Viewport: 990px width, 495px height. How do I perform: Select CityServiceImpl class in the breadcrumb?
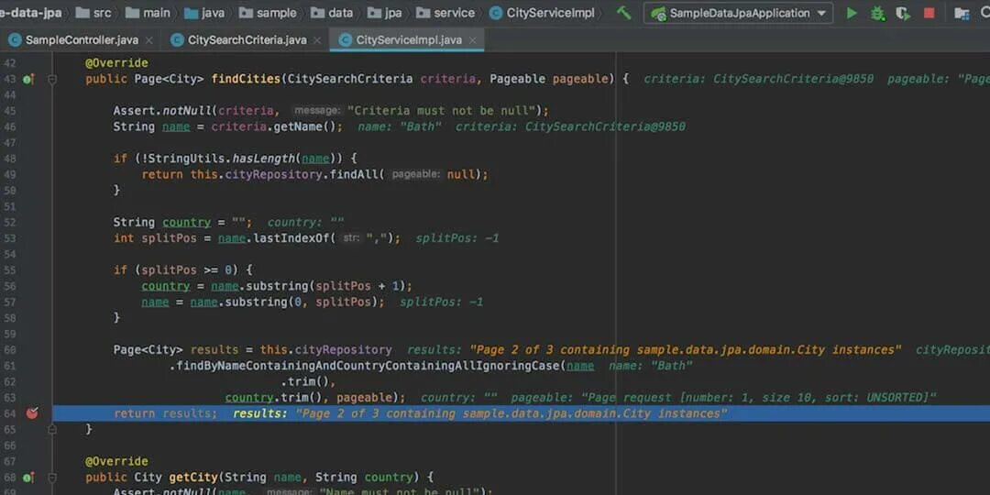[543, 13]
